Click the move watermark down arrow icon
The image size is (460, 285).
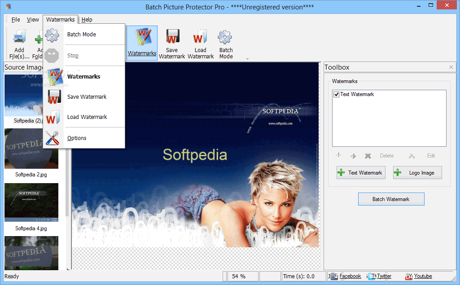click(x=353, y=156)
